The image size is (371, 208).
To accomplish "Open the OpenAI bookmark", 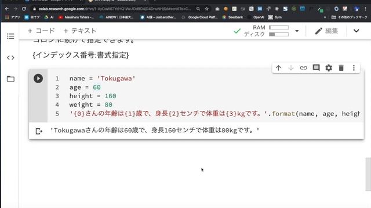I will [x=256, y=17].
